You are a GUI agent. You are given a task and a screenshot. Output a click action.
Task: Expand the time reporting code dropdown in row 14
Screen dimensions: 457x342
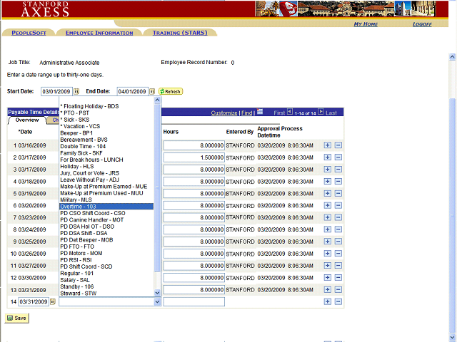coord(157,302)
